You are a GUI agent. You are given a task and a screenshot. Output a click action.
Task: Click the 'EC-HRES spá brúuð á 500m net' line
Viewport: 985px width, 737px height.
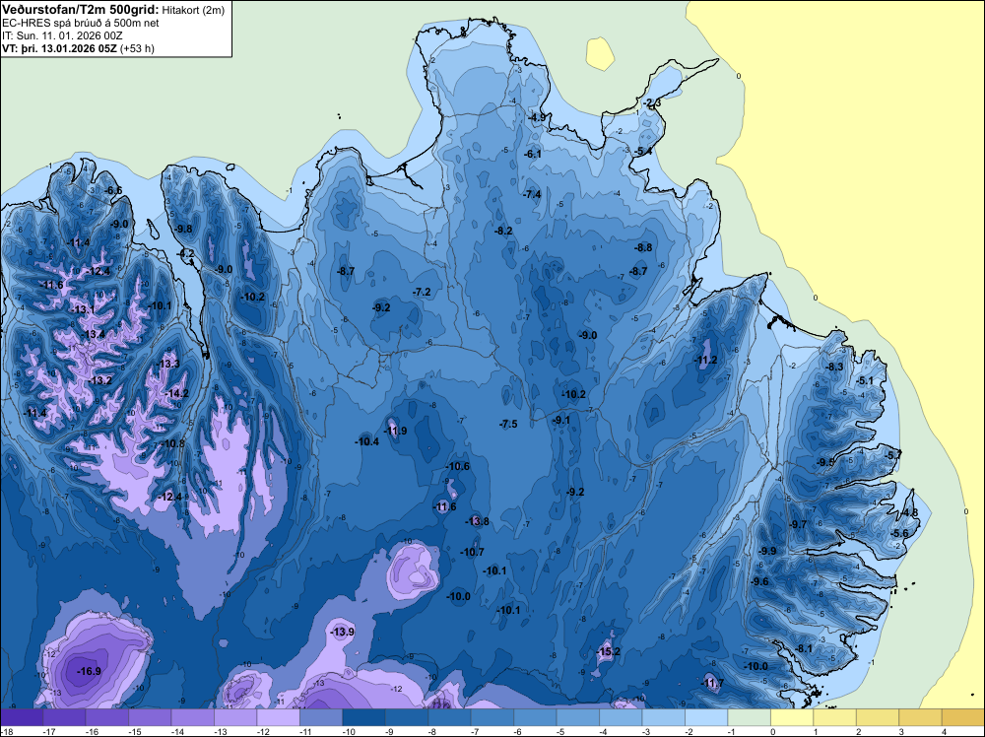(81, 23)
